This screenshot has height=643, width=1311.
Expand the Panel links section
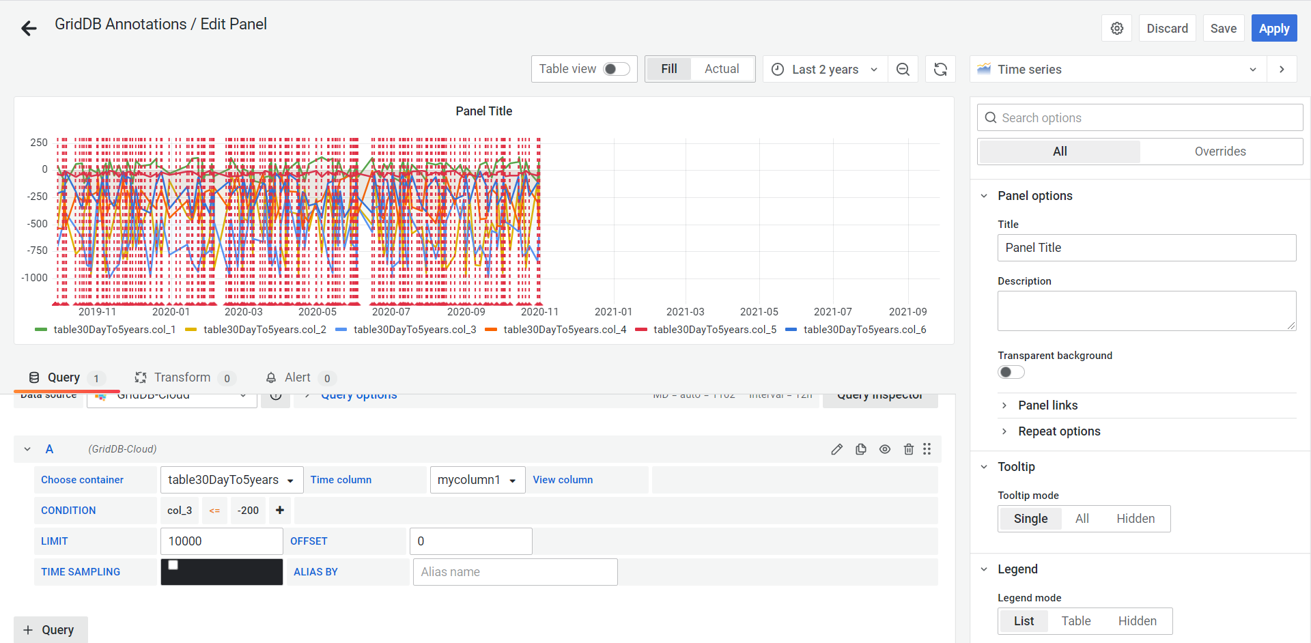tap(1047, 405)
